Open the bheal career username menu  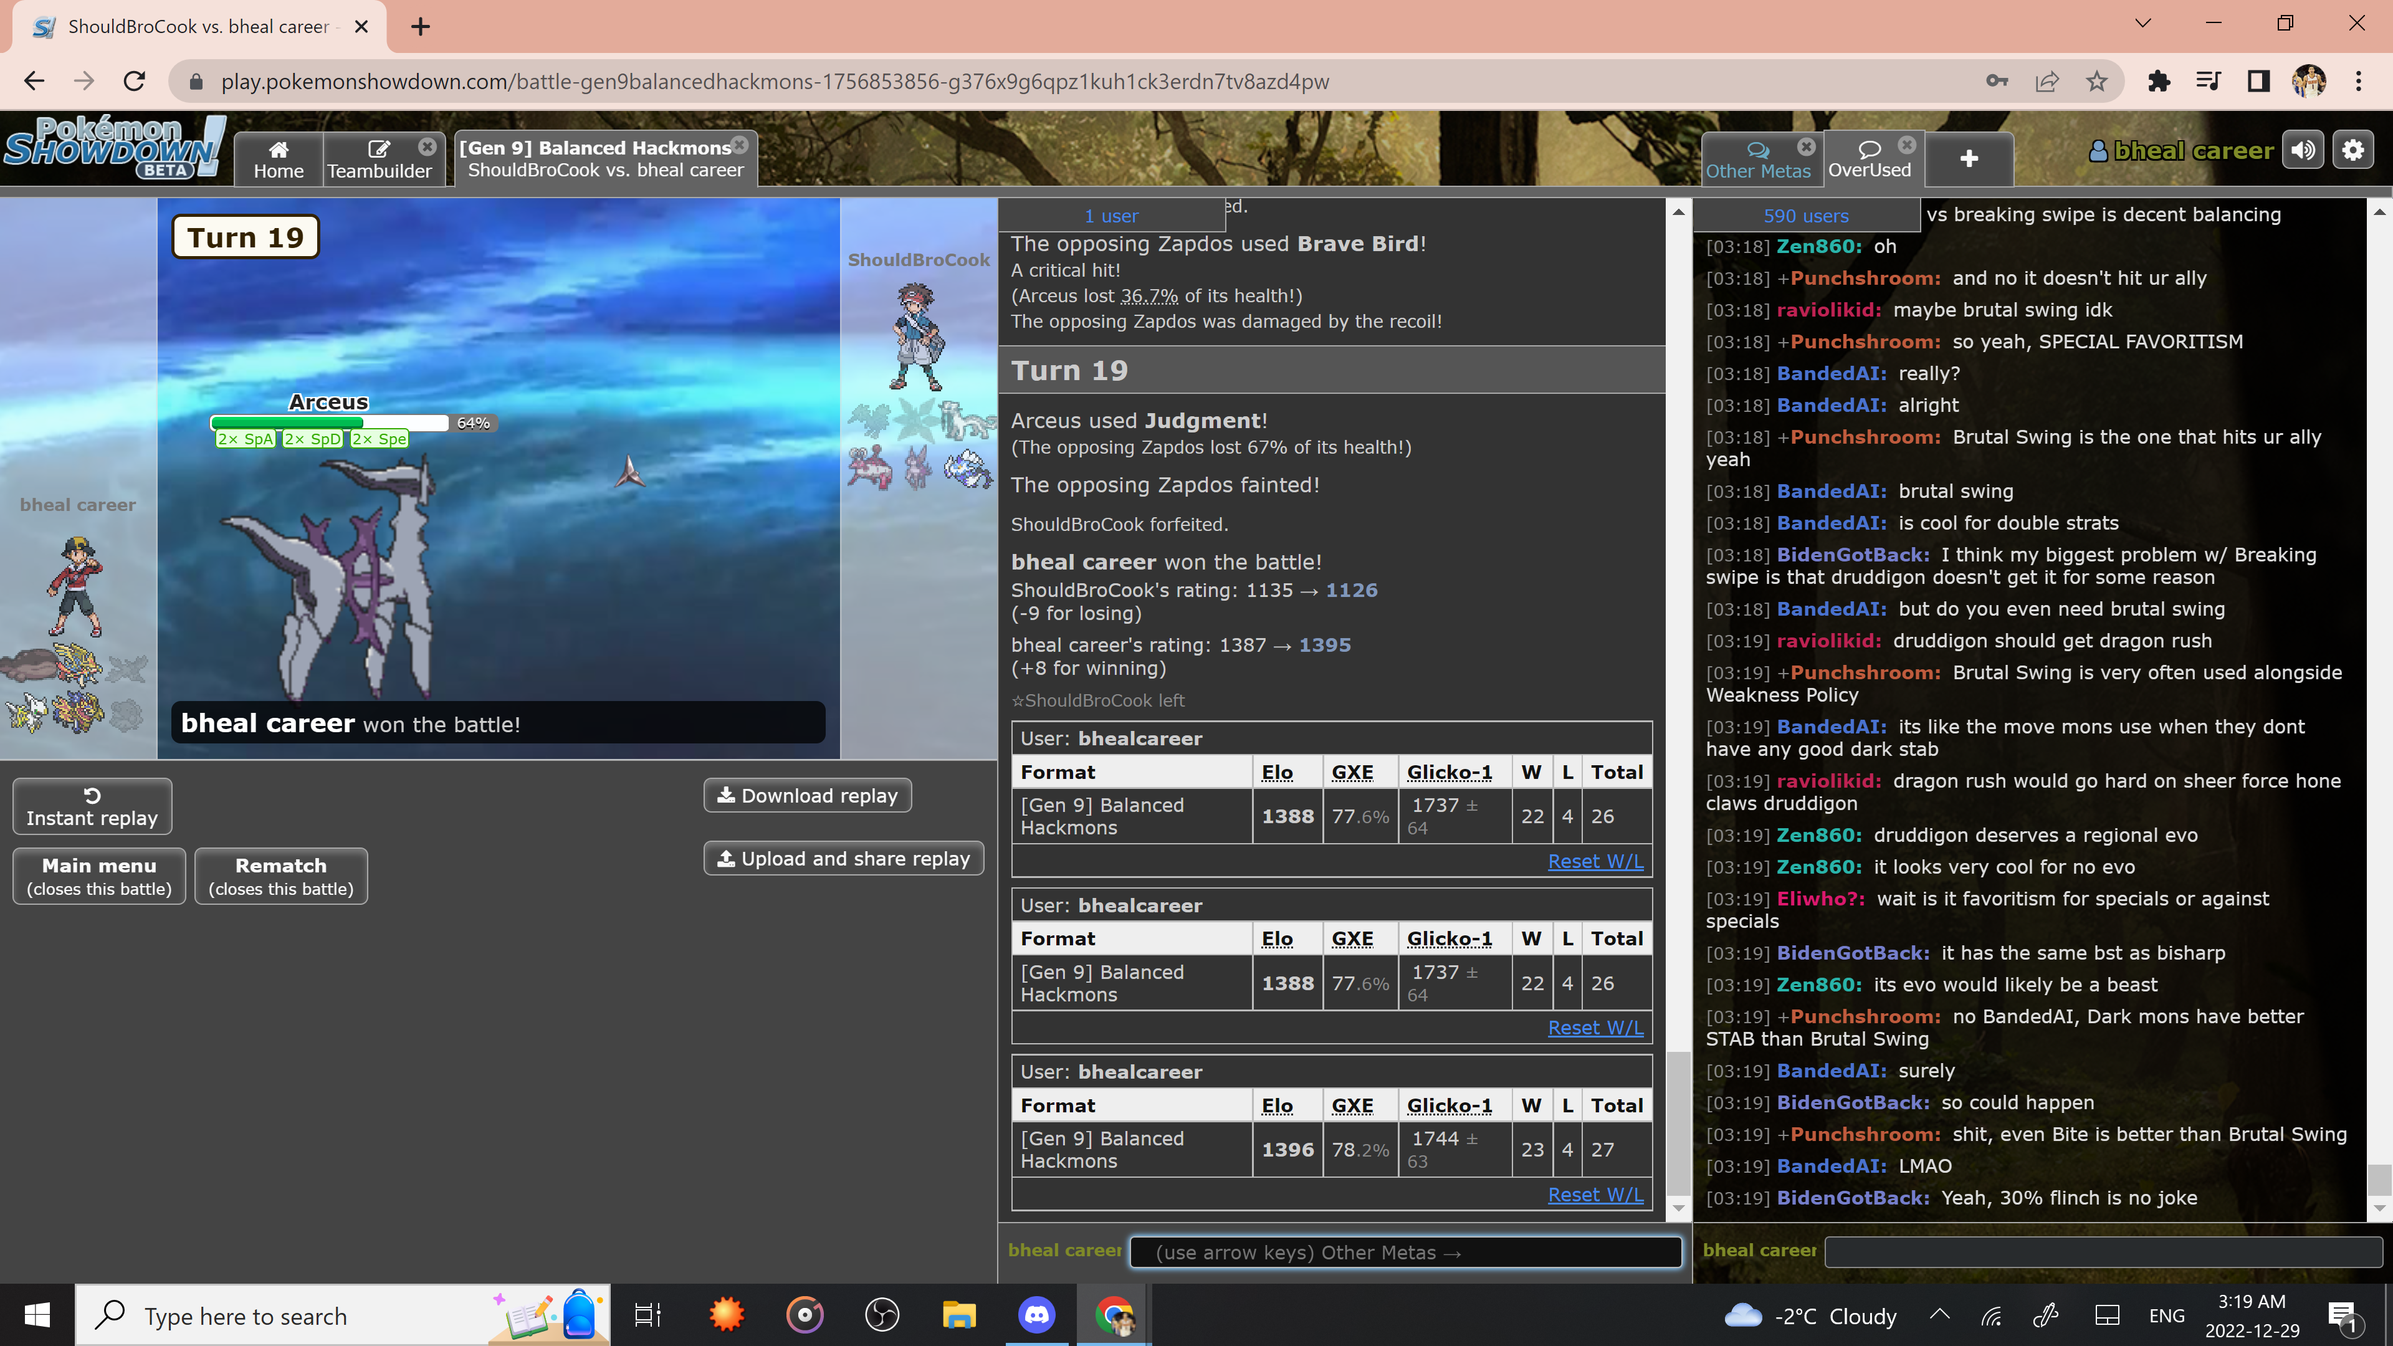[x=2180, y=150]
